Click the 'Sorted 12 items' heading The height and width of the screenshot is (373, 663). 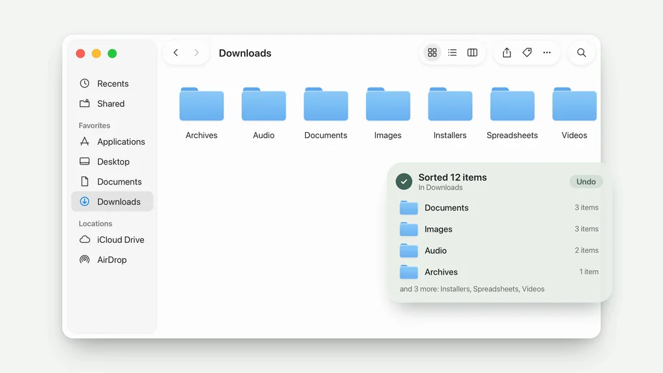coord(452,177)
